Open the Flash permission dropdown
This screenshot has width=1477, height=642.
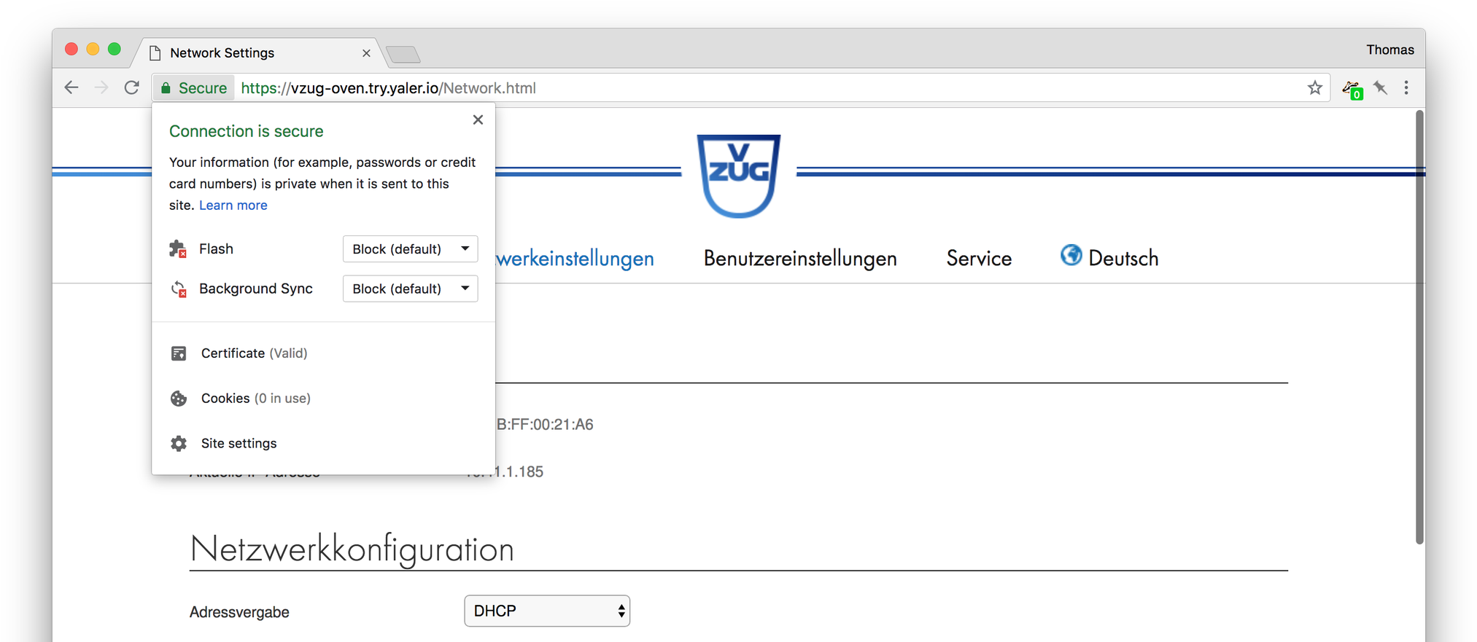point(410,249)
